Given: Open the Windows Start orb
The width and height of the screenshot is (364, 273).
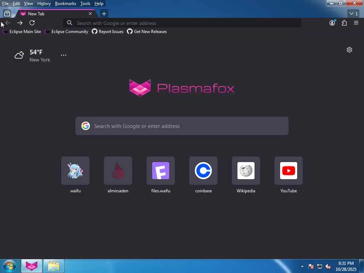Looking at the screenshot, I should click(10, 266).
